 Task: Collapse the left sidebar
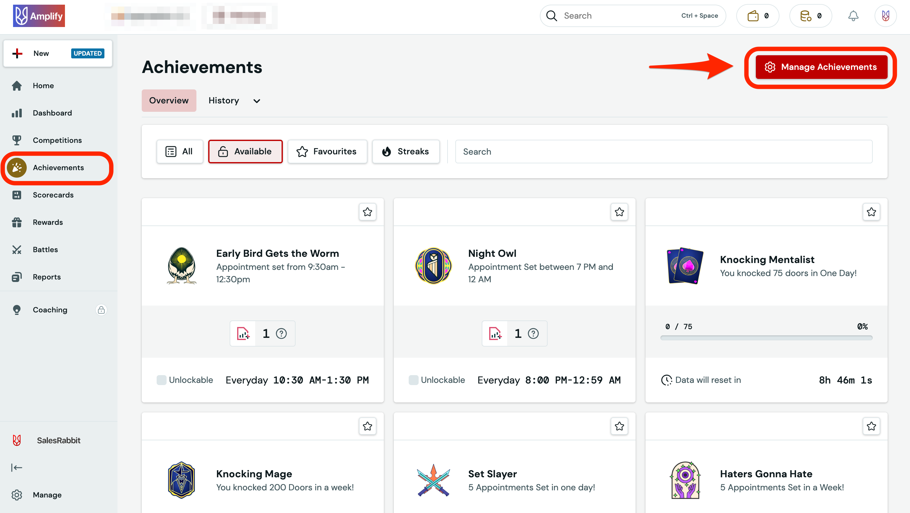[x=16, y=467]
